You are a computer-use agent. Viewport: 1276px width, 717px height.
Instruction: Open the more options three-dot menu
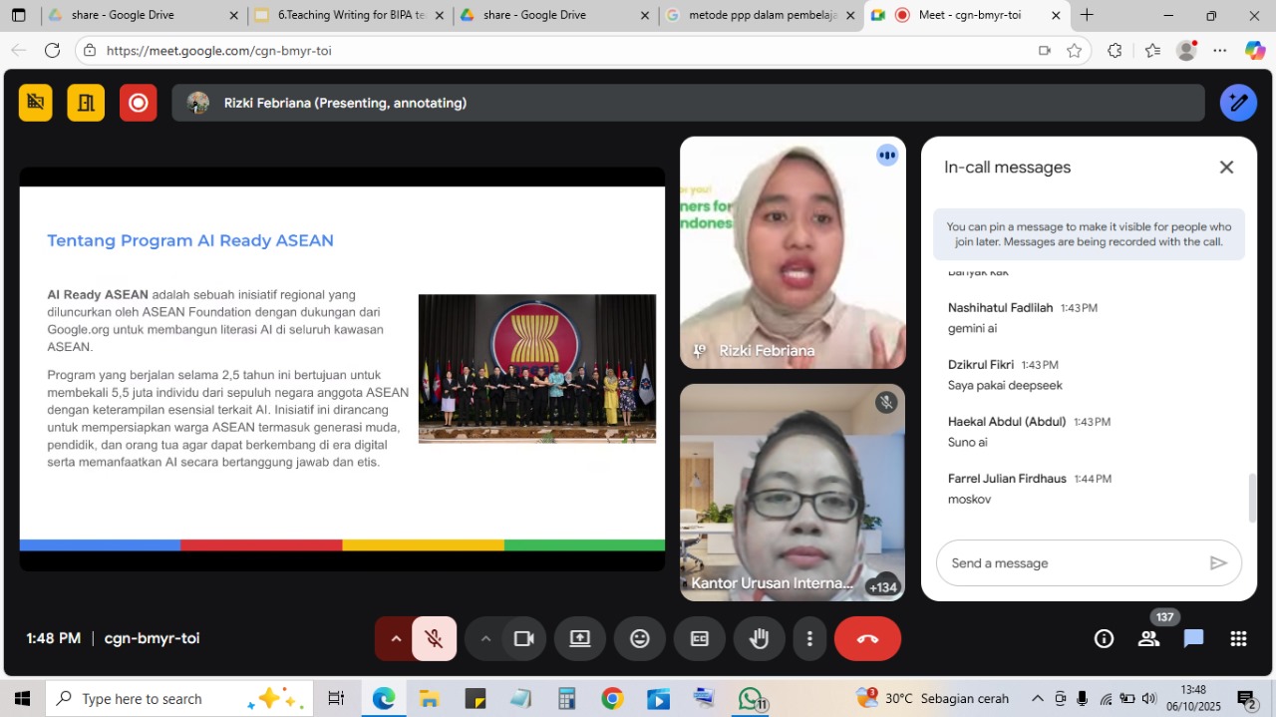click(x=809, y=639)
